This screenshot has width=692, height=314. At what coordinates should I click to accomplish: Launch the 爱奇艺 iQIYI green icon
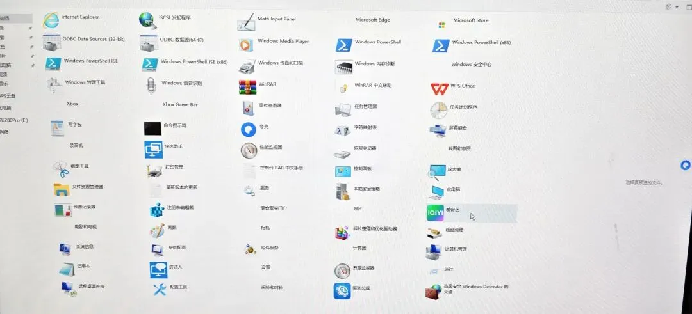435,213
